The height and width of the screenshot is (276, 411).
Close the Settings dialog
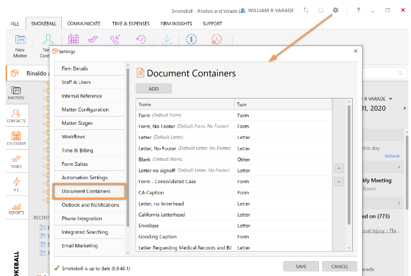pyautogui.click(x=355, y=51)
